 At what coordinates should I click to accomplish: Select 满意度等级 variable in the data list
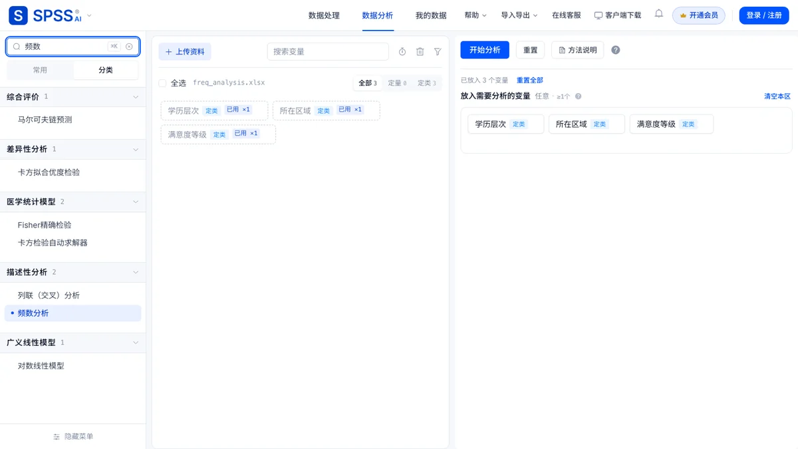tap(218, 134)
